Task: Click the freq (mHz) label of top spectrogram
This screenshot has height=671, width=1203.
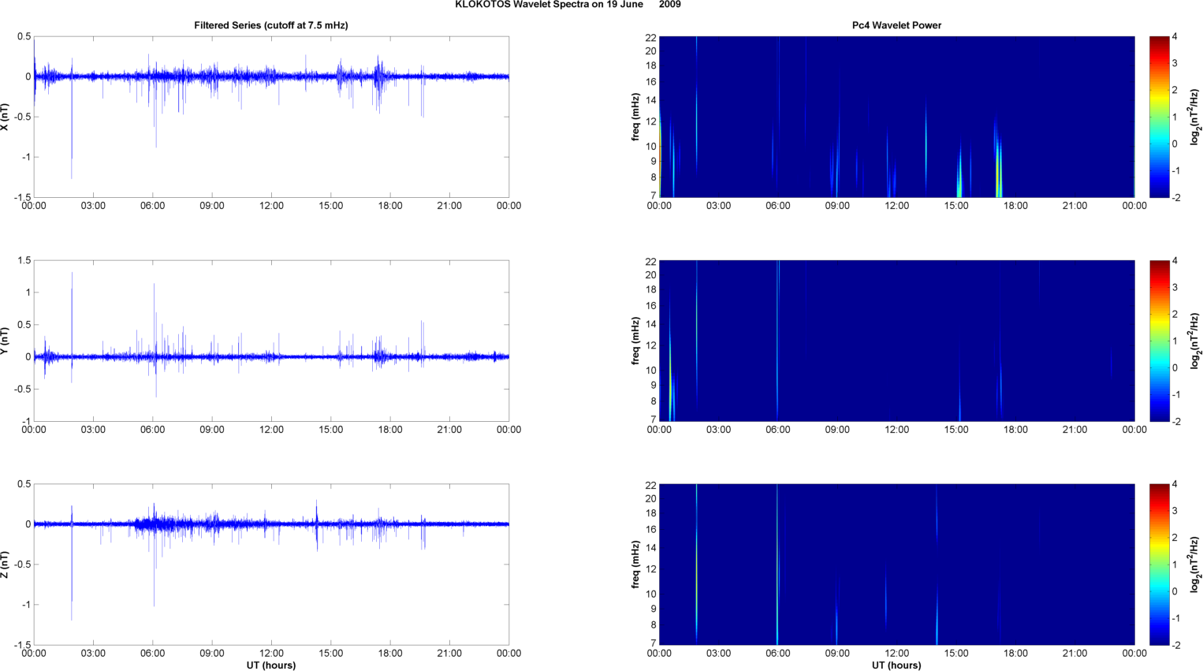Action: [635, 117]
